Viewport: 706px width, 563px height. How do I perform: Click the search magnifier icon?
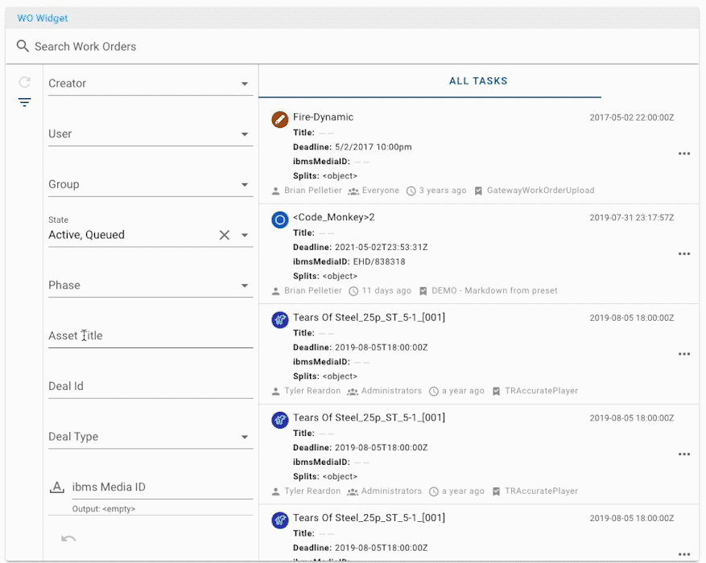pyautogui.click(x=23, y=46)
